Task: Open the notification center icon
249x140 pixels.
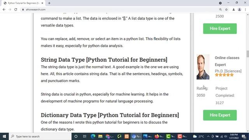Action: point(244,136)
